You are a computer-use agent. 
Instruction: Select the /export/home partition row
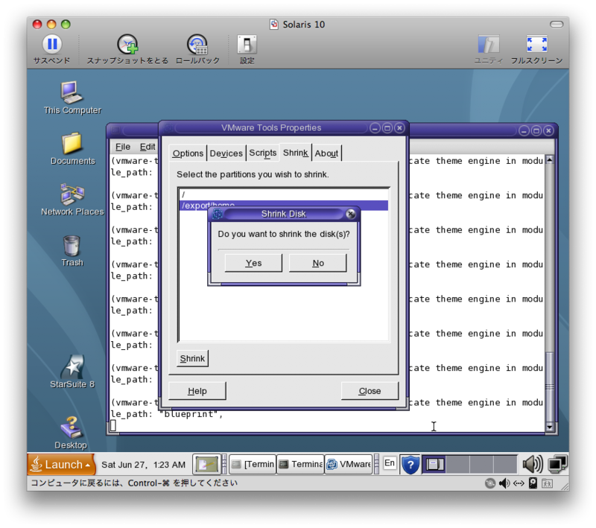coord(284,205)
